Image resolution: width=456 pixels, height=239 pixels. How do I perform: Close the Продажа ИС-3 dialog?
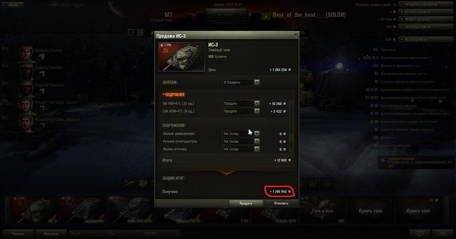tap(296, 35)
